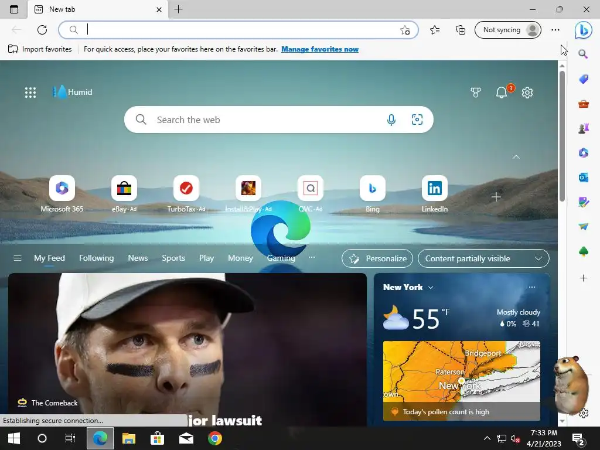Screen dimensions: 600x450
Task: Open weather card more options ellipsis
Action: coord(532,287)
